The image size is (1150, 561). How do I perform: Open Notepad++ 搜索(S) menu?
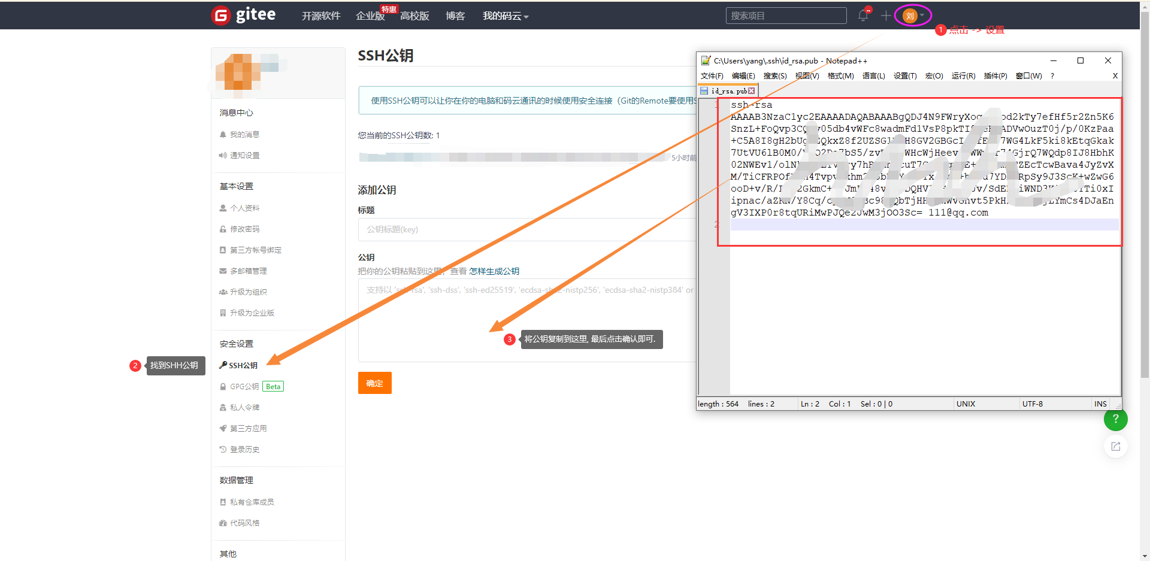click(x=775, y=76)
